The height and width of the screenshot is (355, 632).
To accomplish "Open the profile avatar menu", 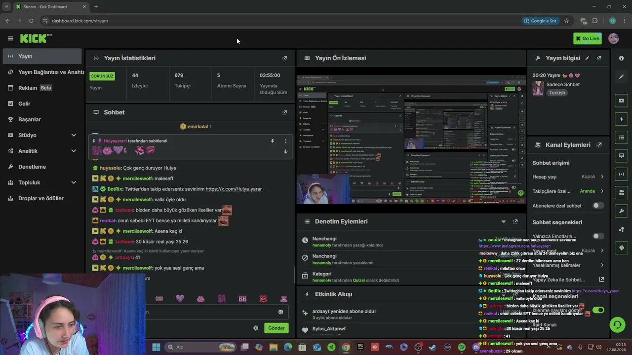I will click(x=614, y=38).
